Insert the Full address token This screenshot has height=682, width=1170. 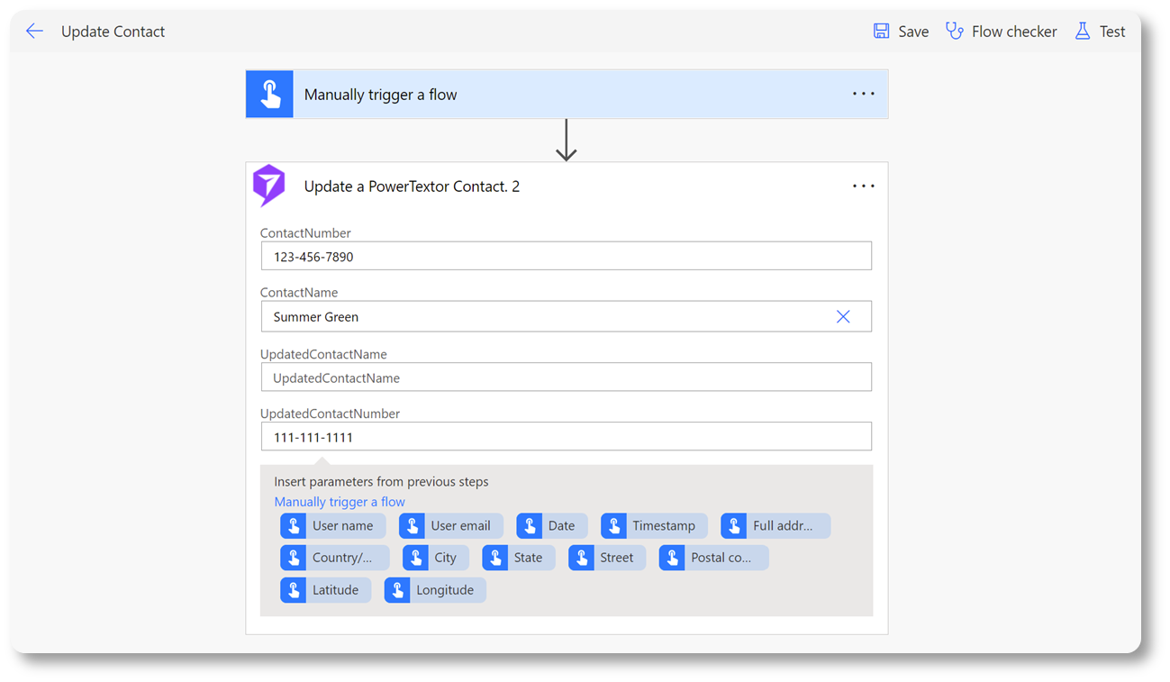775,526
